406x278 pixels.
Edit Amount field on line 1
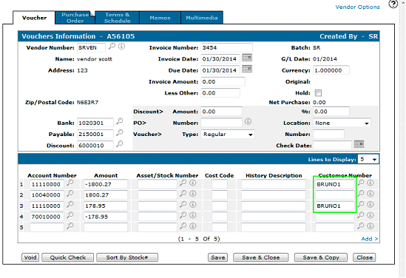(106, 184)
